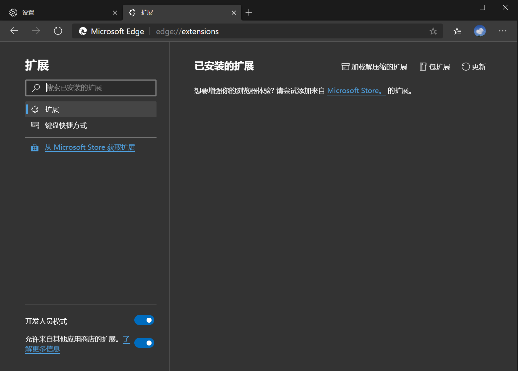This screenshot has width=518, height=371.
Task: Switch to the 设置 tab
Action: (x=62, y=13)
